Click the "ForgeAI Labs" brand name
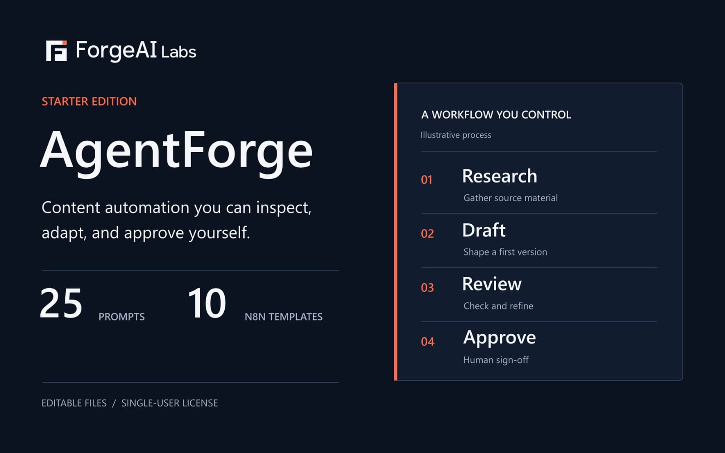The width and height of the screenshot is (725, 453). pos(136,51)
